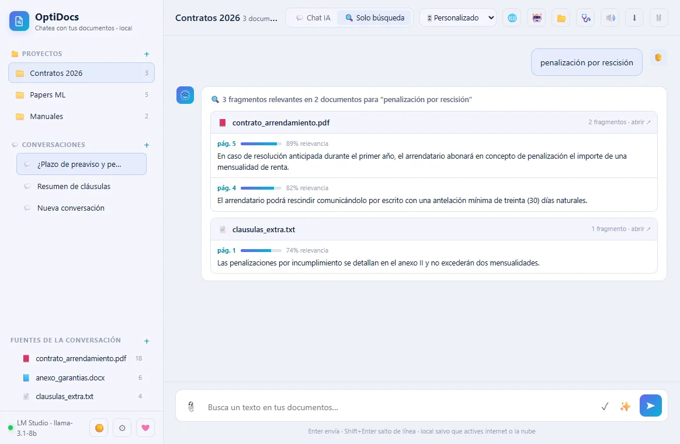Click the magnifier icon in results summary

pos(215,100)
